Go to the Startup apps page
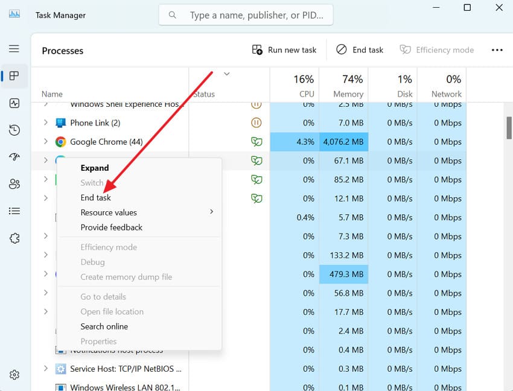This screenshot has height=391, width=513. [x=14, y=157]
